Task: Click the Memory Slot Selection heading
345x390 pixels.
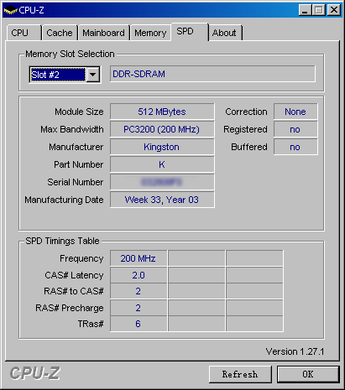Action: pos(70,54)
